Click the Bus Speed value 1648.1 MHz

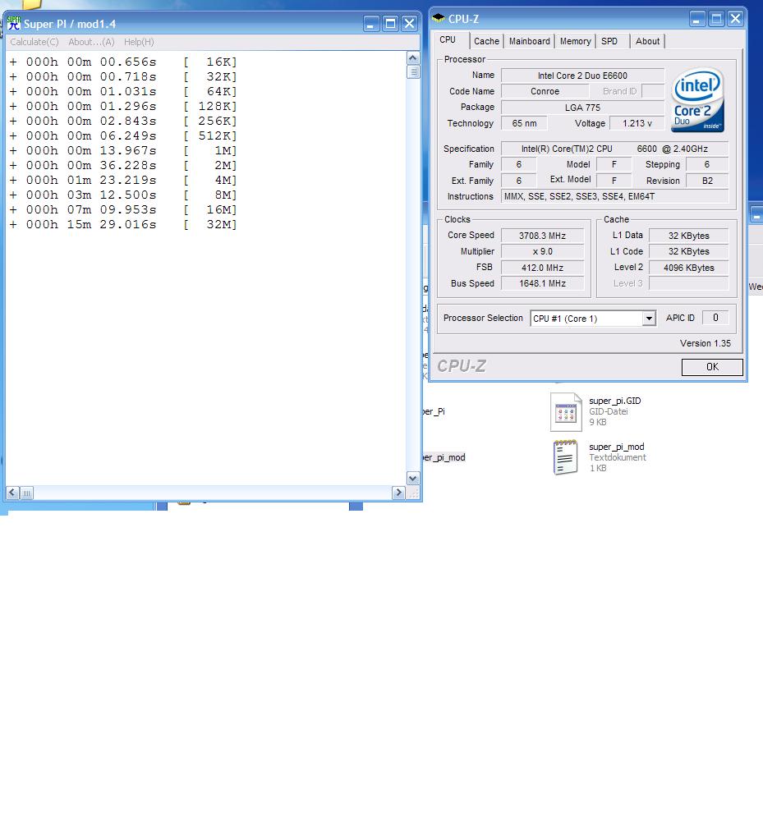click(x=543, y=283)
